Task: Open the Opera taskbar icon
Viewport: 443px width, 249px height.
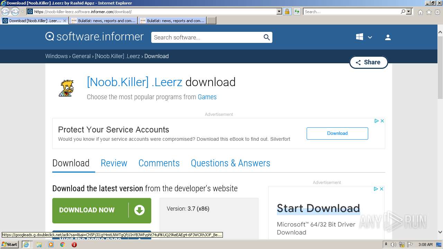Action: point(74,245)
